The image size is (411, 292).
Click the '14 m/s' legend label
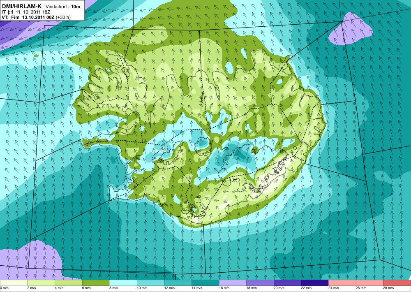tap(197, 288)
